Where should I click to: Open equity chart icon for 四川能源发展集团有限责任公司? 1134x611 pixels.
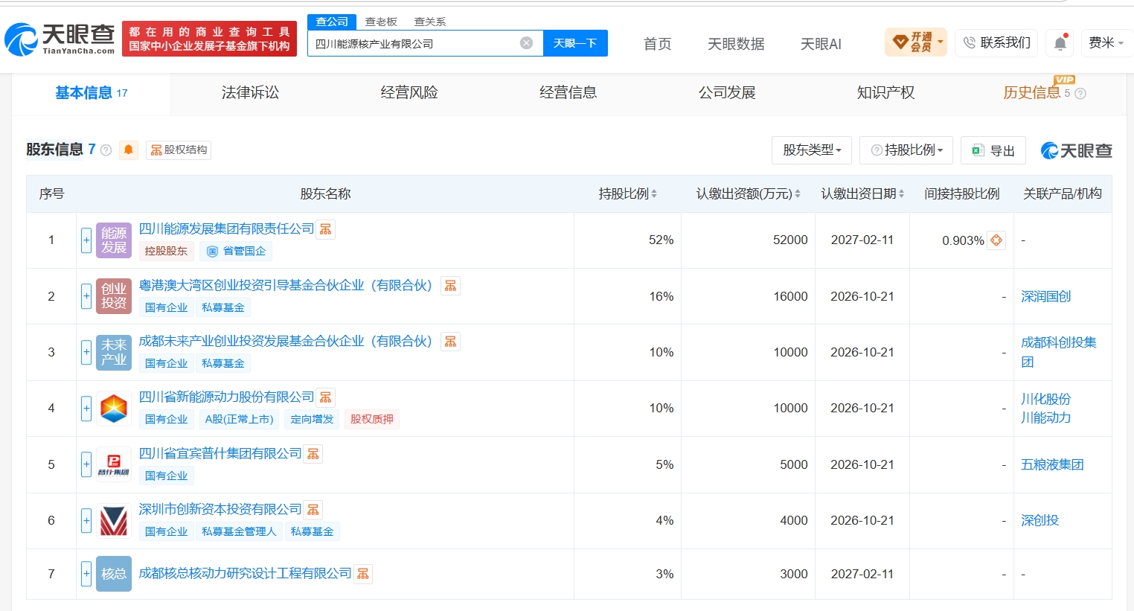click(326, 229)
